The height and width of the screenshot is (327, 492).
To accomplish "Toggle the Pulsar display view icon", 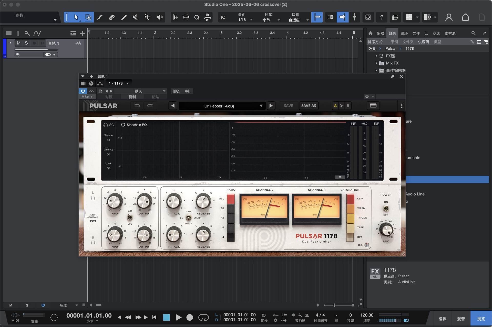I will coord(373,106).
